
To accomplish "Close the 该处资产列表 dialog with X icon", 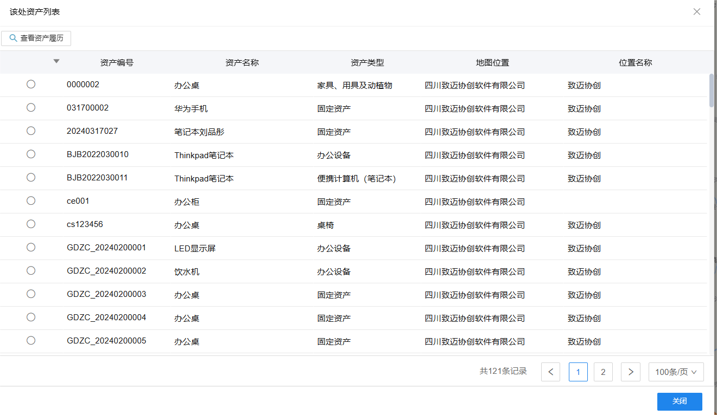I will coord(697,11).
